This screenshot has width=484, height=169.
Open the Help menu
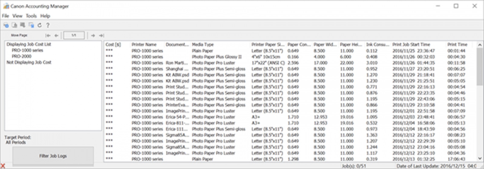(45, 16)
